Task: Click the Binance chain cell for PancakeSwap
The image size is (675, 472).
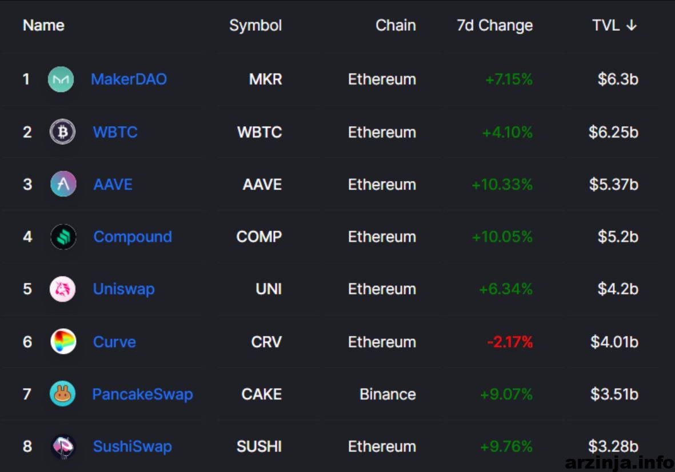Action: [388, 394]
